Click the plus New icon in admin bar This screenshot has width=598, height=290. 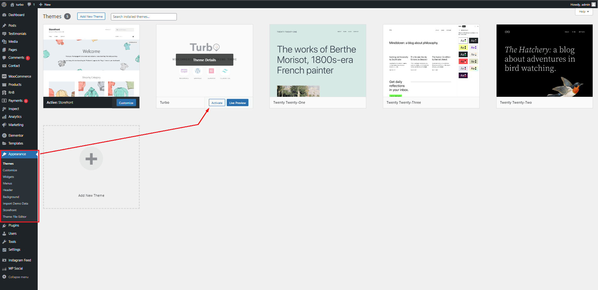(41, 4)
